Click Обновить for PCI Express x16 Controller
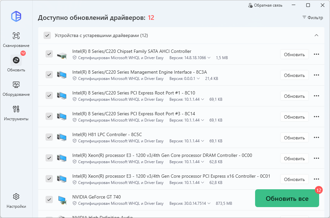 tap(294, 179)
